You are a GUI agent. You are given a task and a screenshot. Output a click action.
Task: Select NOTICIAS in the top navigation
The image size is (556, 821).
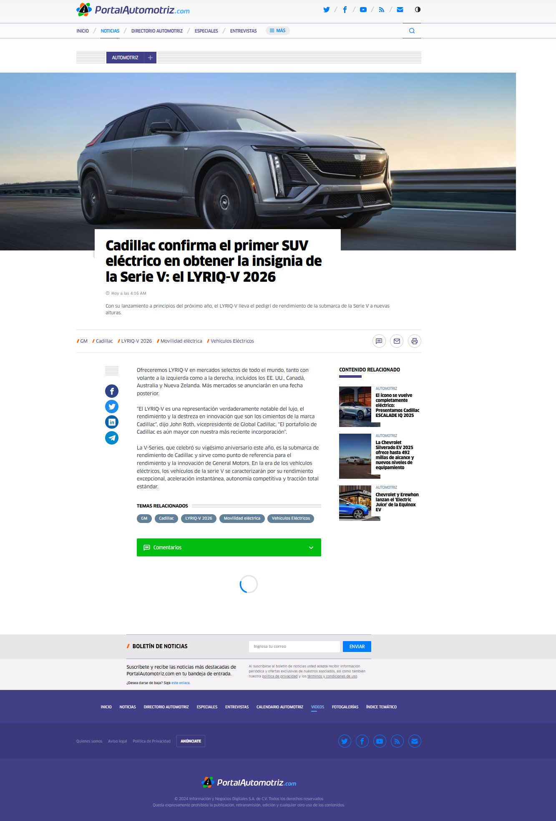pyautogui.click(x=110, y=31)
